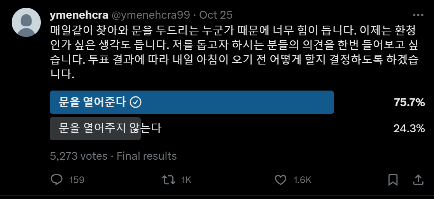The height and width of the screenshot is (199, 434).
Task: Open the ymenehcra display name profile link
Action: point(79,15)
